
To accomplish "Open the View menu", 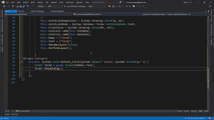I will [x=19, y=2].
